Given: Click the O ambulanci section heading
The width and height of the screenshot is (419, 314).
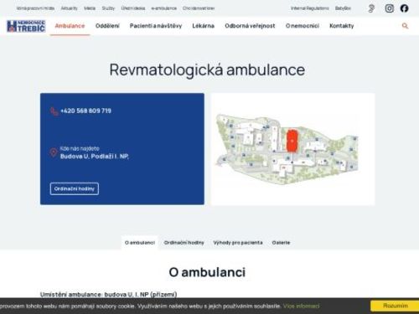Looking at the screenshot, I should (207, 272).
